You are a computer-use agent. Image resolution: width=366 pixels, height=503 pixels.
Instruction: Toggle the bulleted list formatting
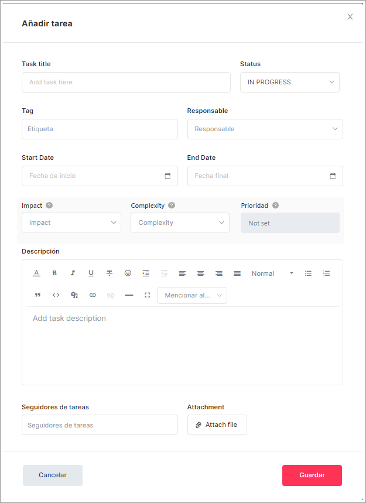coord(309,273)
